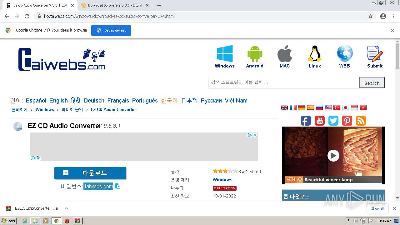
Task: Click the Search button
Action: click(x=372, y=83)
